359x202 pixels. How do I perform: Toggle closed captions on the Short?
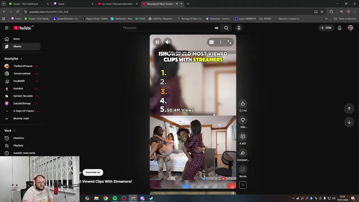tap(211, 42)
